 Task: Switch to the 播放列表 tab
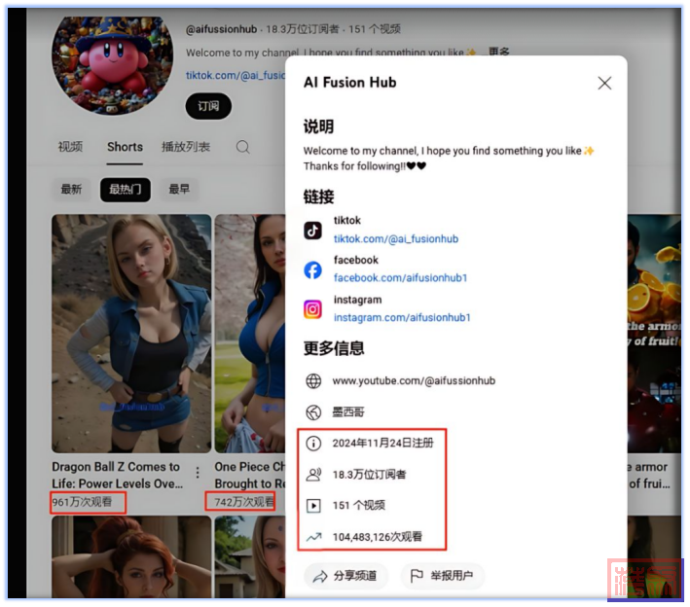[x=186, y=147]
